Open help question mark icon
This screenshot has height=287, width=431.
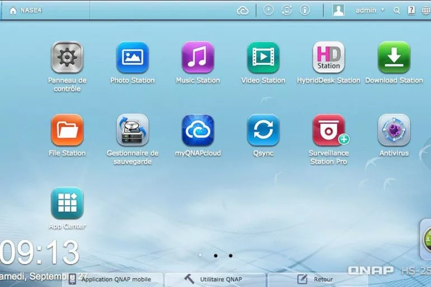point(411,10)
